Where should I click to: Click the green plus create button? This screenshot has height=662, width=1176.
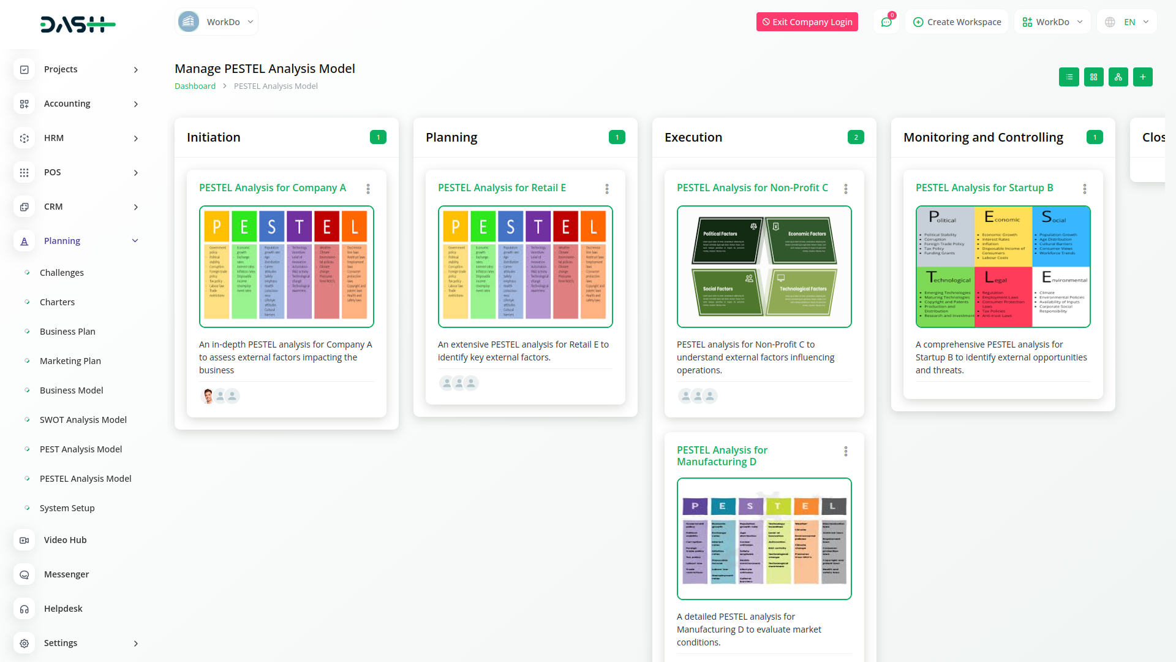click(1142, 77)
